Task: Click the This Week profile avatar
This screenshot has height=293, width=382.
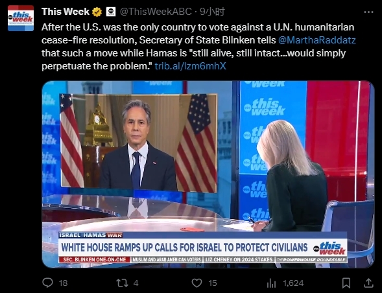Action: (21, 18)
